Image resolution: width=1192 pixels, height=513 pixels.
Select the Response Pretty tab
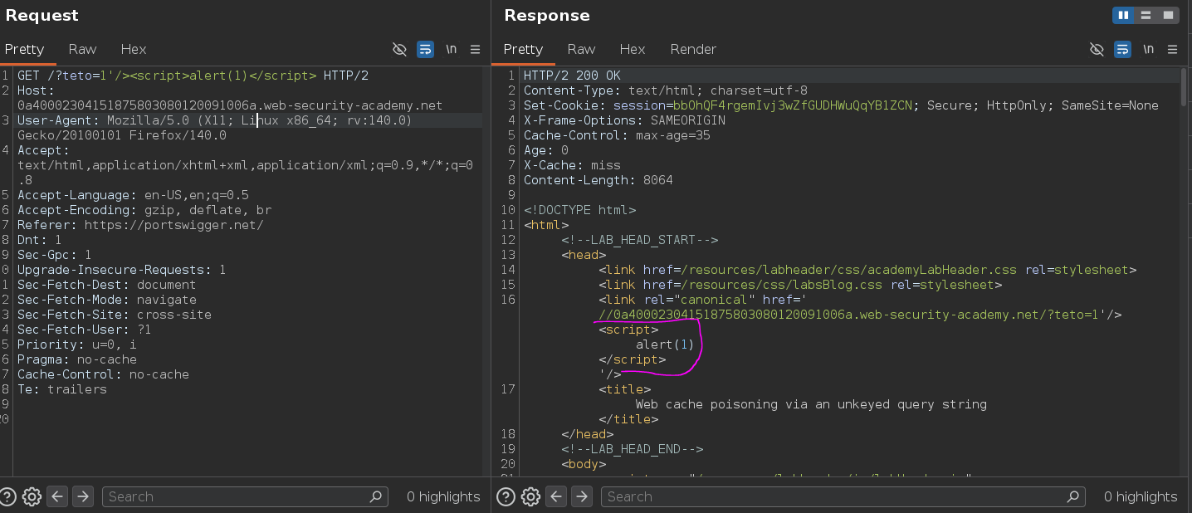(x=523, y=49)
